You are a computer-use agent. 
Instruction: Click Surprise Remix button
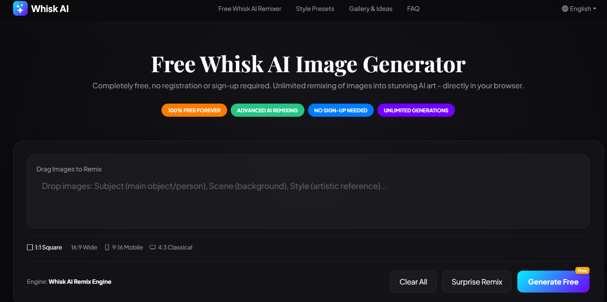pyautogui.click(x=477, y=282)
